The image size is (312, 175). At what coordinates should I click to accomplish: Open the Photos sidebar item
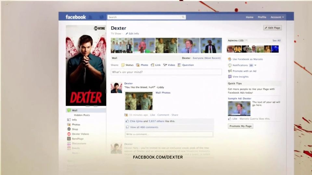pos(76,124)
